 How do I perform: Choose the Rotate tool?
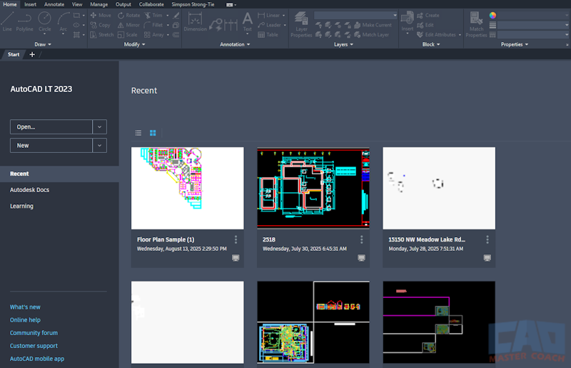point(129,15)
